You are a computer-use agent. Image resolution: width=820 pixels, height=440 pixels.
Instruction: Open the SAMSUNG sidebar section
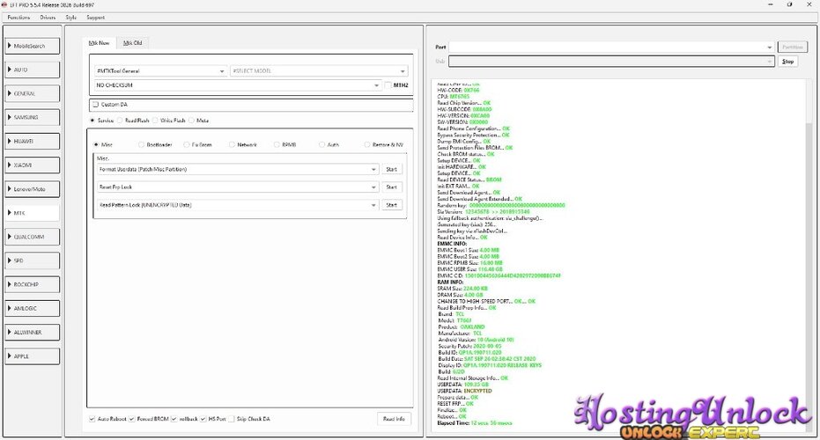(33, 118)
